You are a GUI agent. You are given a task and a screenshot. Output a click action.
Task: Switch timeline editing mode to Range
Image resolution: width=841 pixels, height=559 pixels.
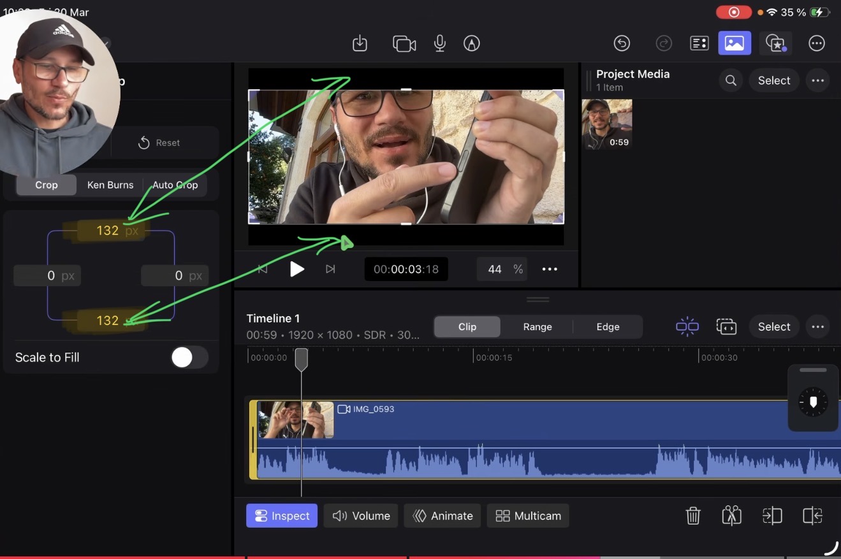[x=537, y=326]
